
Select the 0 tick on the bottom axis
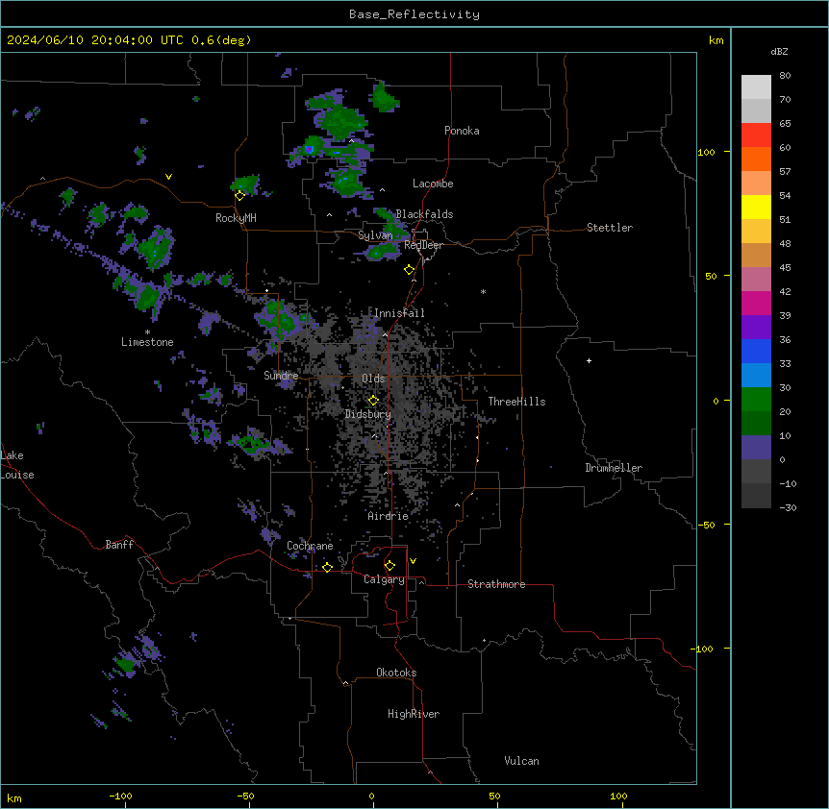coord(371,796)
